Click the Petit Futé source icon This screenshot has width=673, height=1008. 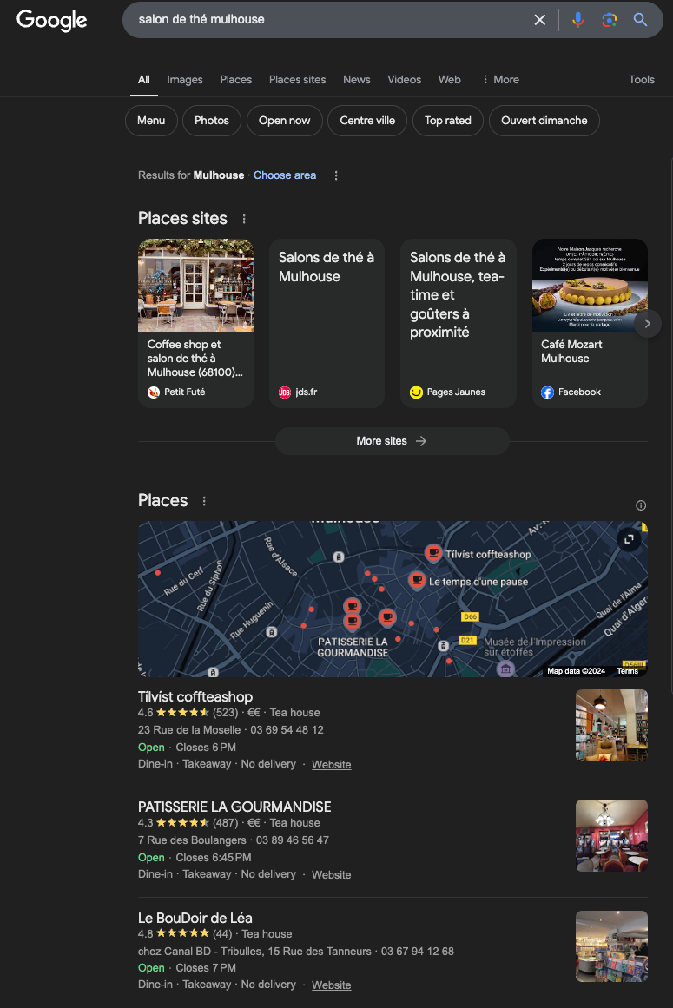point(154,392)
